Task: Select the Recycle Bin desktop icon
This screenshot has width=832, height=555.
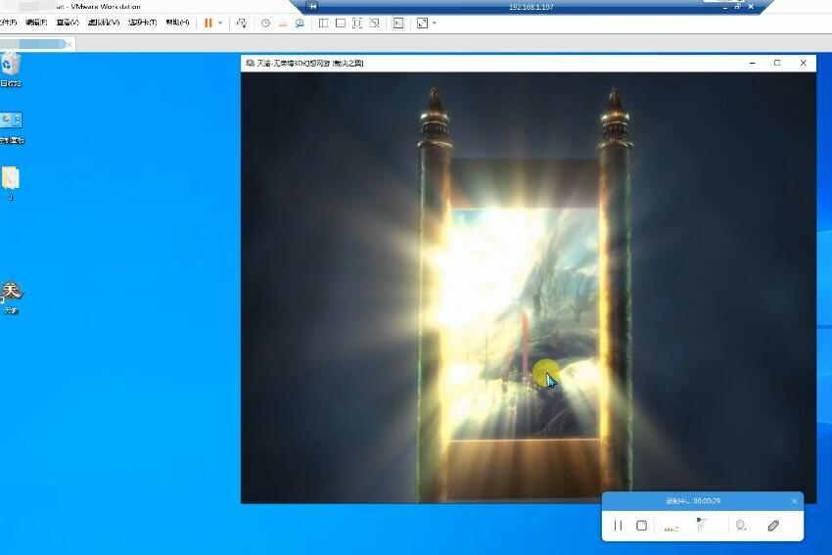Action: point(11,69)
